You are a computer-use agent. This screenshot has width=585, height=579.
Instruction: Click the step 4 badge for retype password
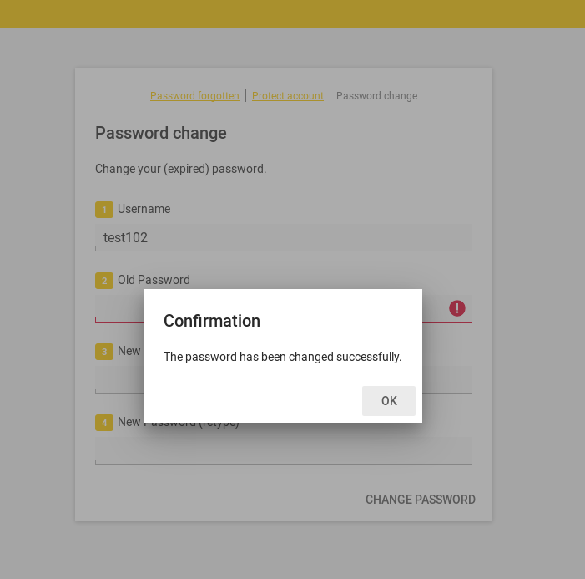tap(104, 423)
